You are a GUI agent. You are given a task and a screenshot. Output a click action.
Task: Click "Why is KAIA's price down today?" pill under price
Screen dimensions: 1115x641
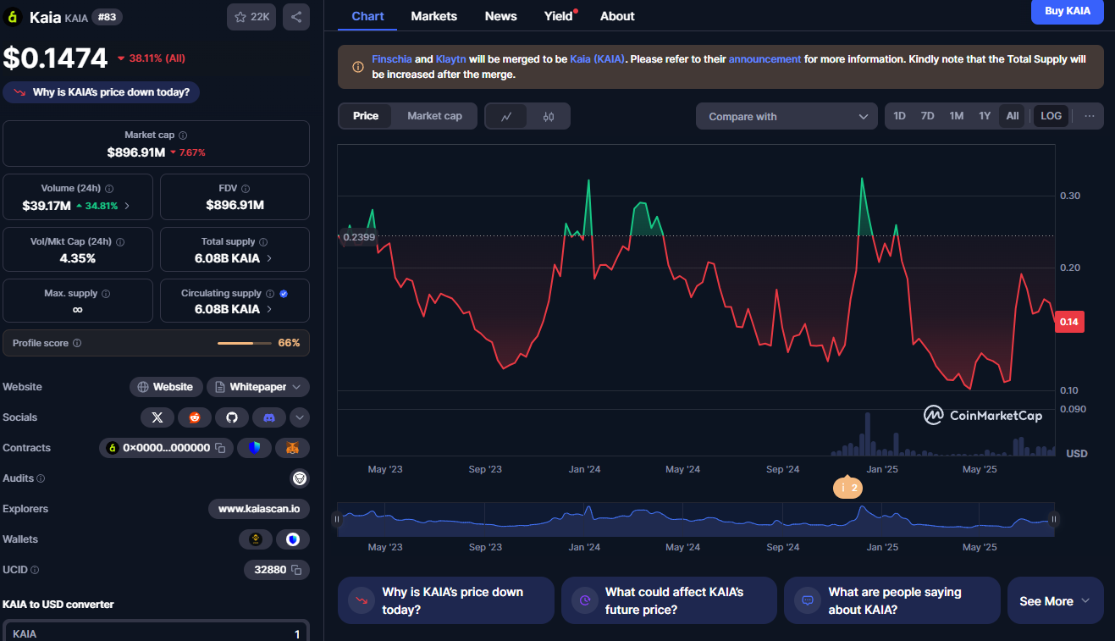tap(102, 92)
